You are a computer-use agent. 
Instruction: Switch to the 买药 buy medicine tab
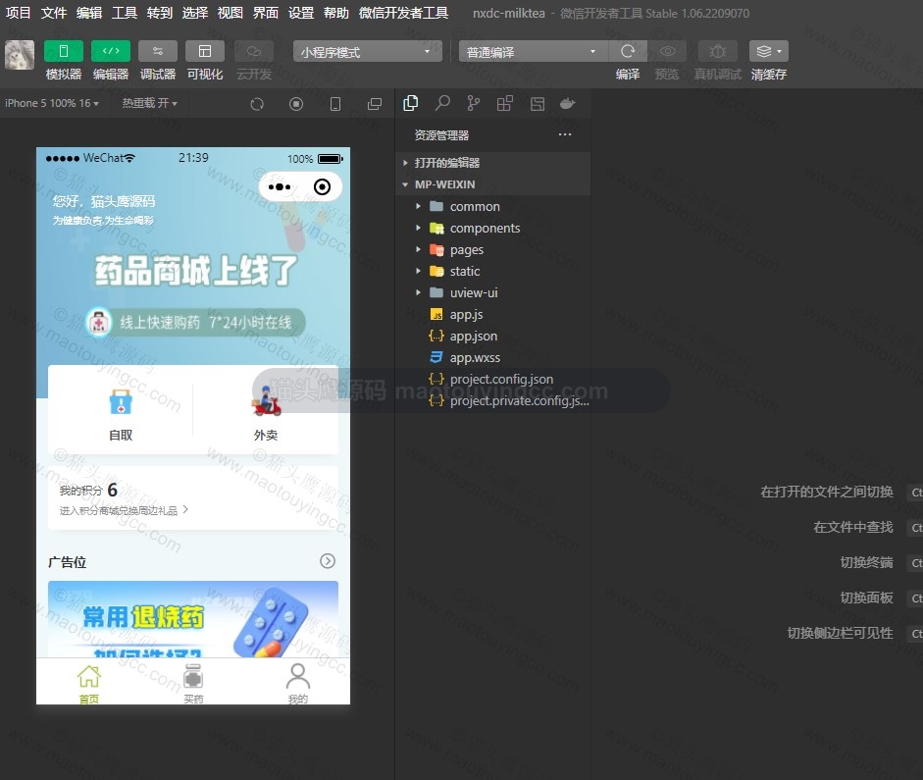pos(193,683)
